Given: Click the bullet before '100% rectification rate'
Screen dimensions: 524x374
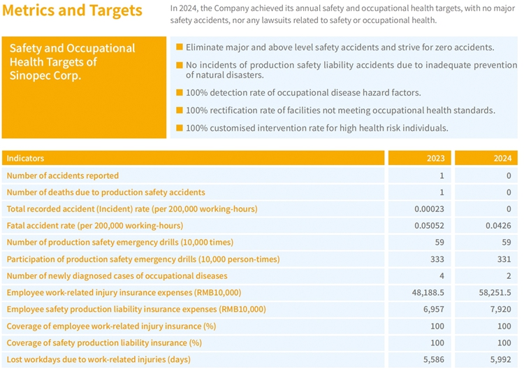Looking at the screenshot, I should 180,110.
